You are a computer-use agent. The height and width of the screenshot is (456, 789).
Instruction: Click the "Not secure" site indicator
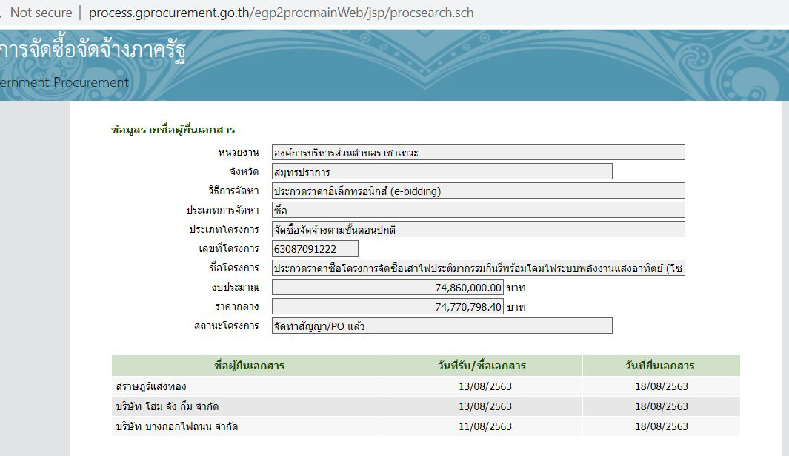(x=41, y=13)
